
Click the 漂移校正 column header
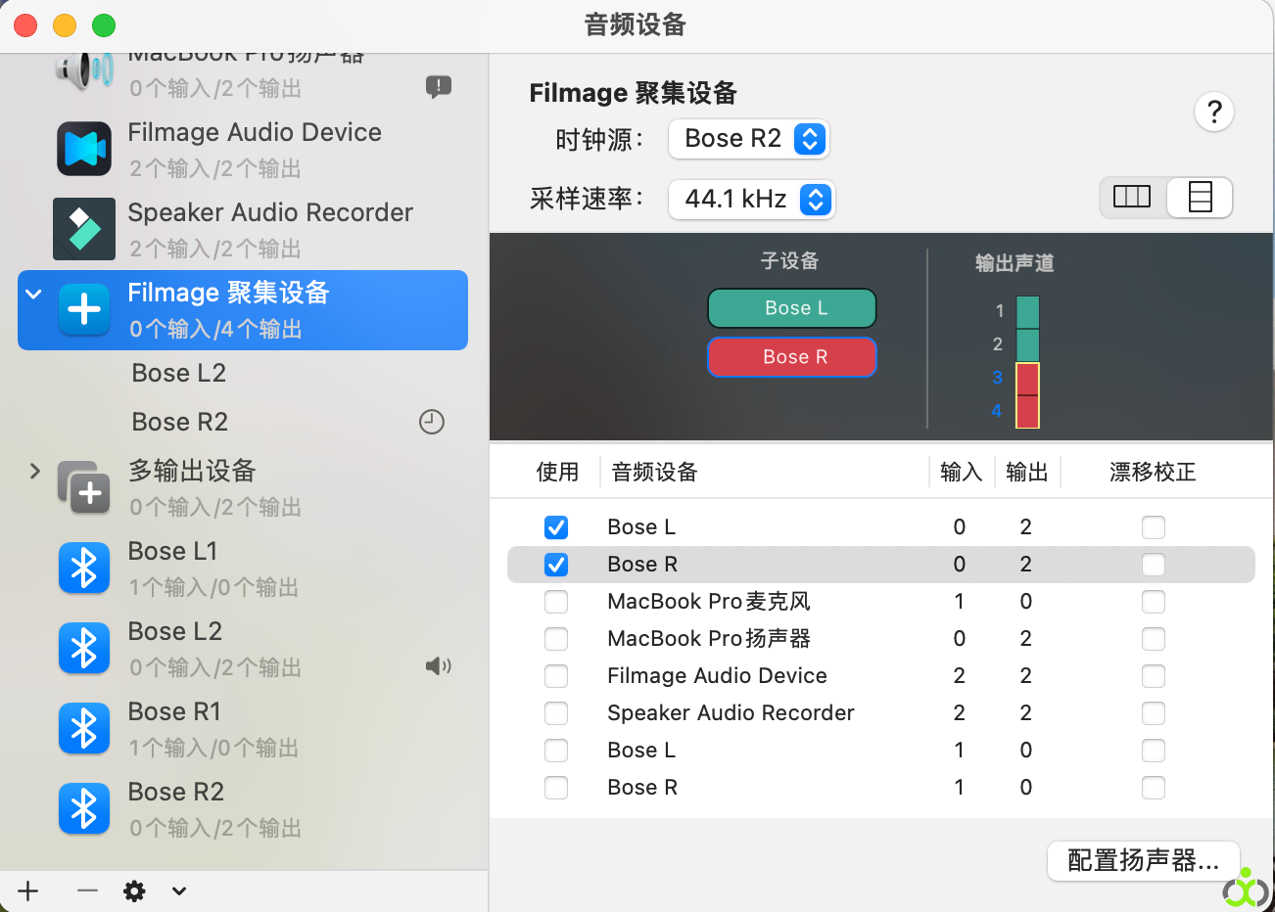click(x=1153, y=472)
